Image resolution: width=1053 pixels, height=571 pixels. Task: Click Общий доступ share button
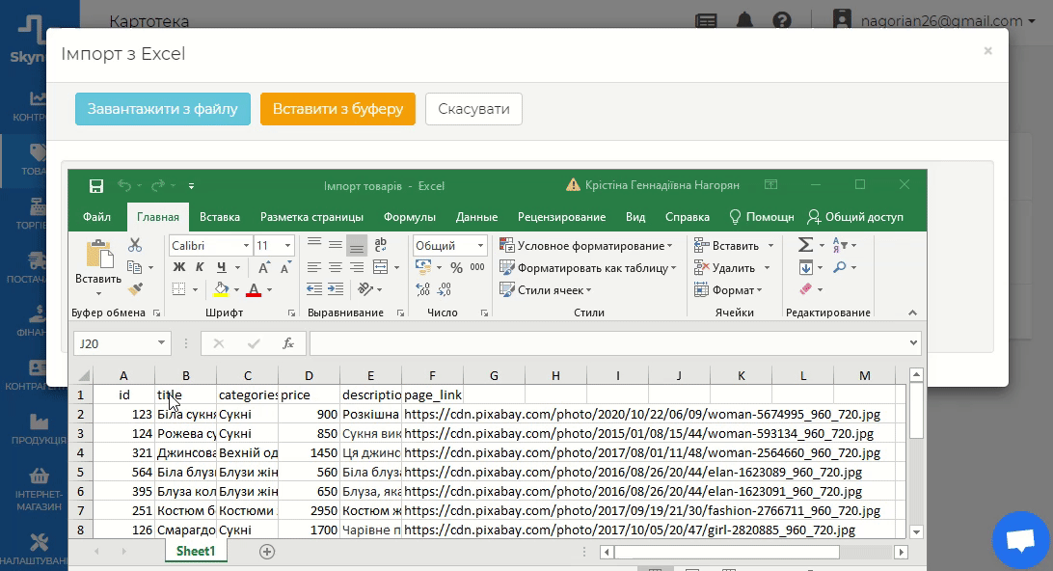(x=855, y=217)
